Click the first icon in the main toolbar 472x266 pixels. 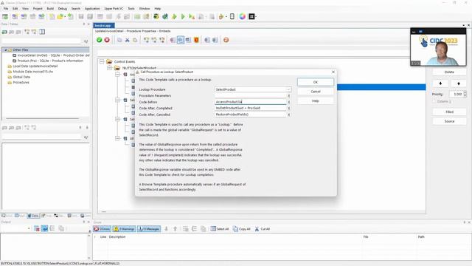click(x=5, y=16)
